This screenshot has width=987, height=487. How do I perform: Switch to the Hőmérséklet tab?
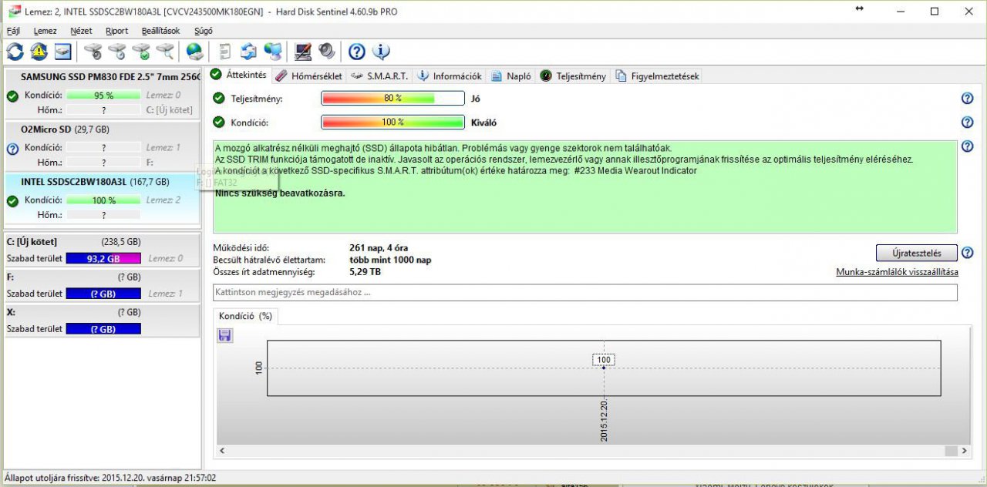coord(308,76)
